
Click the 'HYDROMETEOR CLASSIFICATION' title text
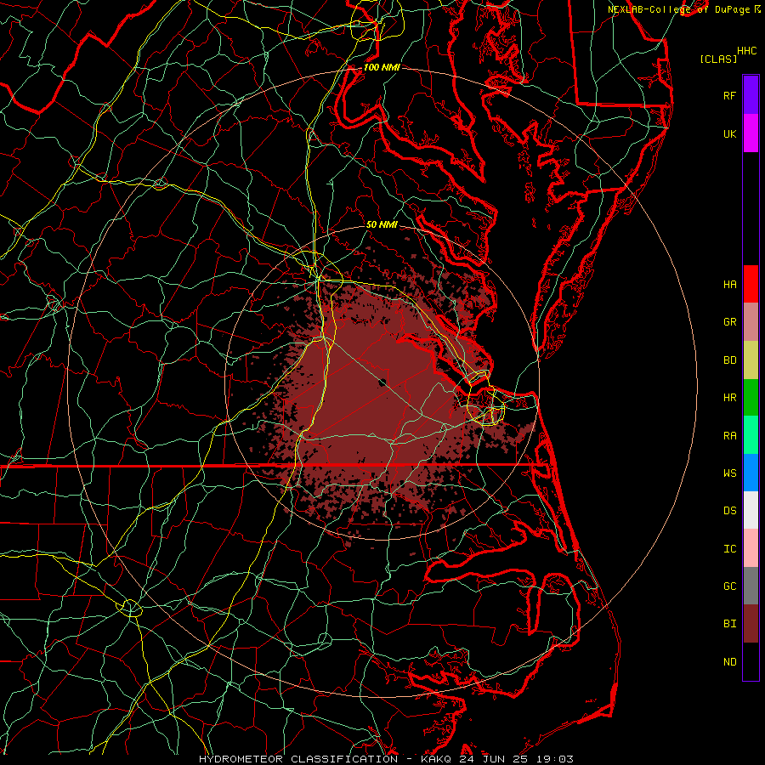(298, 759)
